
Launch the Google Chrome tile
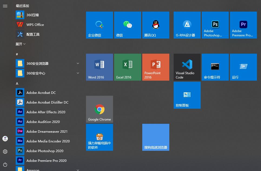coord(100,109)
